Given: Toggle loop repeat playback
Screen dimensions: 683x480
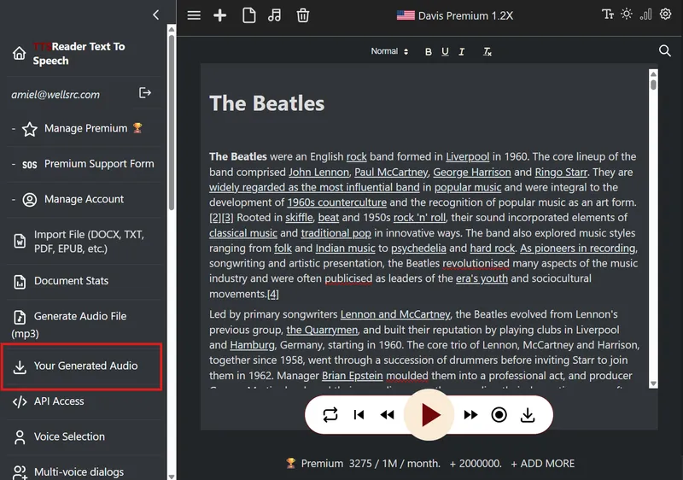Looking at the screenshot, I should [330, 415].
